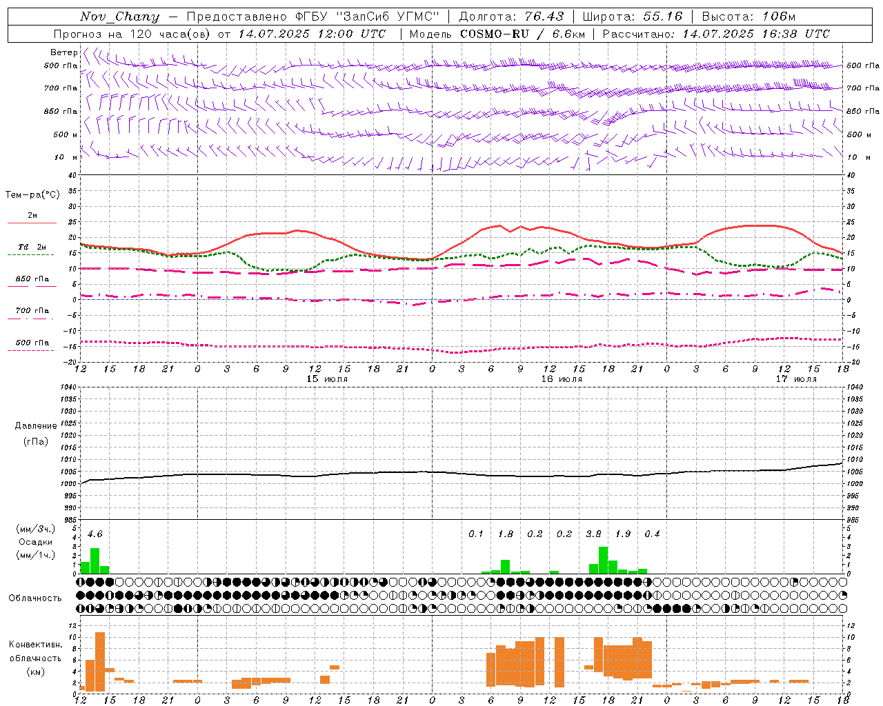Click the 0.4 precipitation total value

tap(652, 534)
